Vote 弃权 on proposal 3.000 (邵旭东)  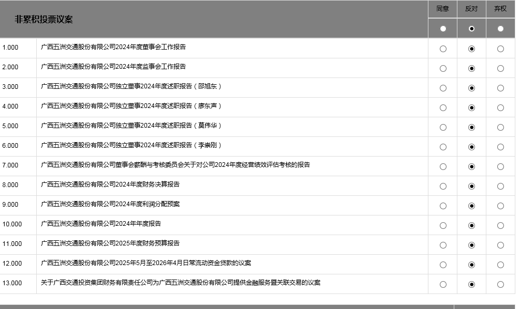click(x=500, y=88)
